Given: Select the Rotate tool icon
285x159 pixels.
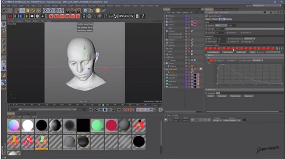Looking at the screenshot, I should tap(33, 11).
